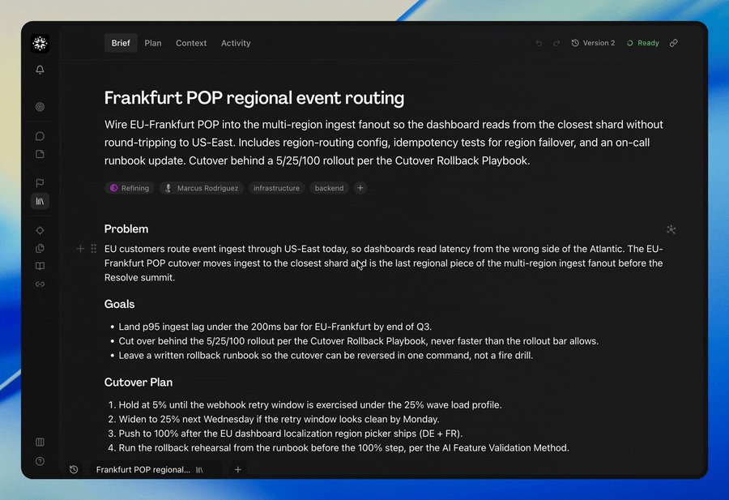Switch to the Brief tab
Image resolution: width=729 pixels, height=500 pixels.
click(121, 43)
